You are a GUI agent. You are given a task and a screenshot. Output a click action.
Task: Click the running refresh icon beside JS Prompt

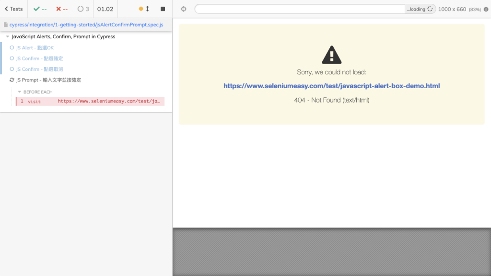click(12, 80)
